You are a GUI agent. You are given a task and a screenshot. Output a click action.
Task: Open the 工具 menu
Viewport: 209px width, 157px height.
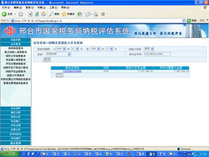(53, 8)
